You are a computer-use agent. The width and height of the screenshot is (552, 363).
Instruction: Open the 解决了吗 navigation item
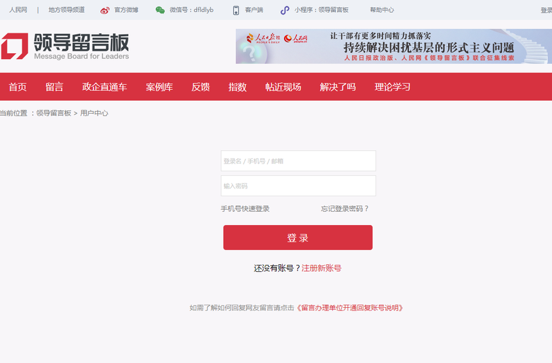tap(338, 87)
